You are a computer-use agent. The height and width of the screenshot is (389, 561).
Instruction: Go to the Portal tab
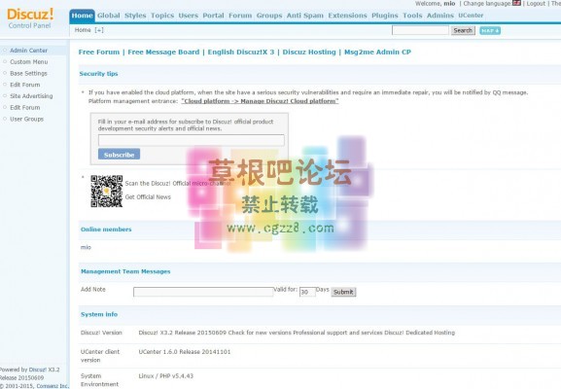213,16
